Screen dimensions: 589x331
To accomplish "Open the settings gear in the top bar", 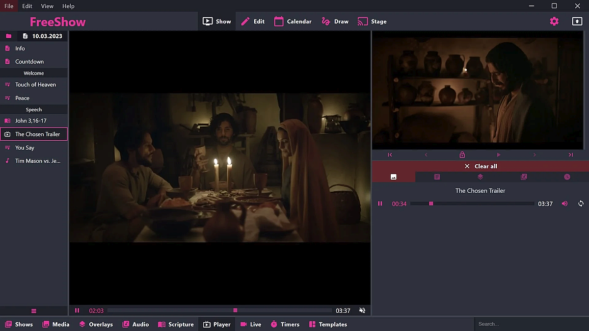I will pos(554,21).
